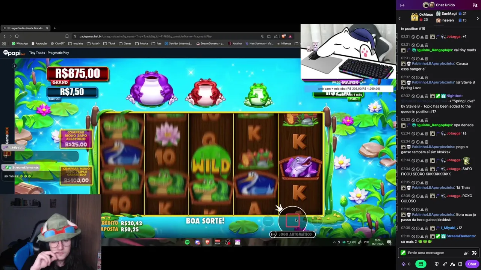Open Jotagga name in ROXO GULOSO message
The image size is (481, 270).
[454, 196]
